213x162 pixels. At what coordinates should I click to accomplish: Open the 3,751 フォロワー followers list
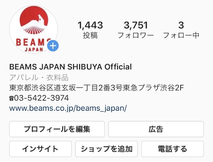[136, 30]
